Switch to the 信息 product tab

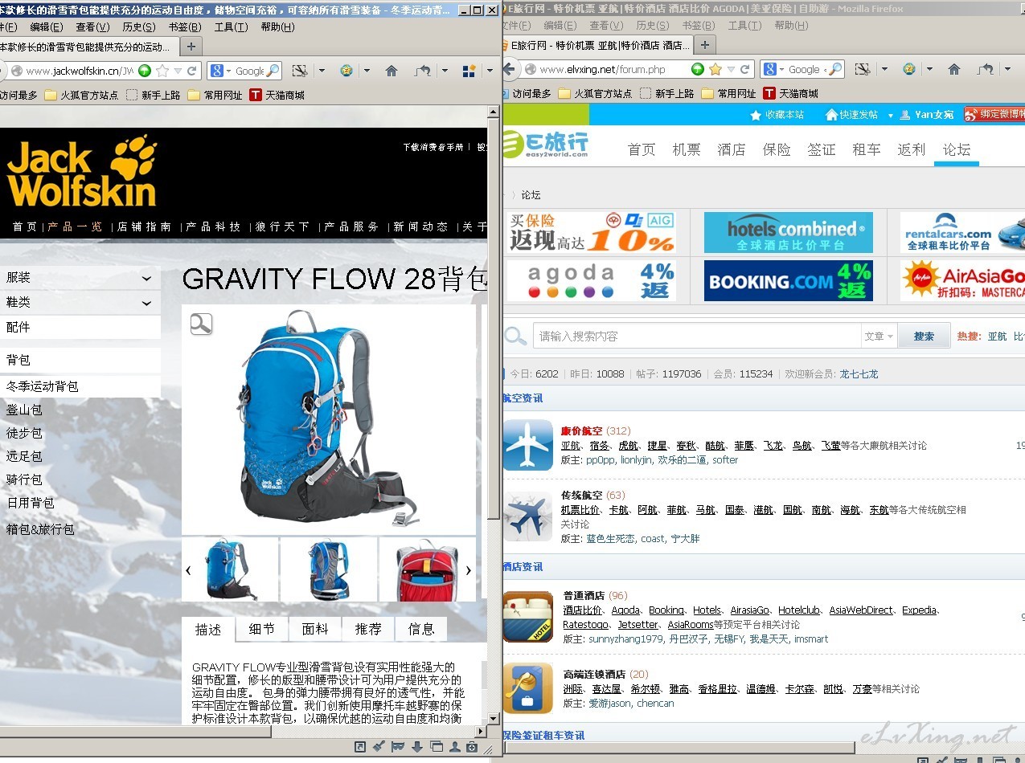421,629
